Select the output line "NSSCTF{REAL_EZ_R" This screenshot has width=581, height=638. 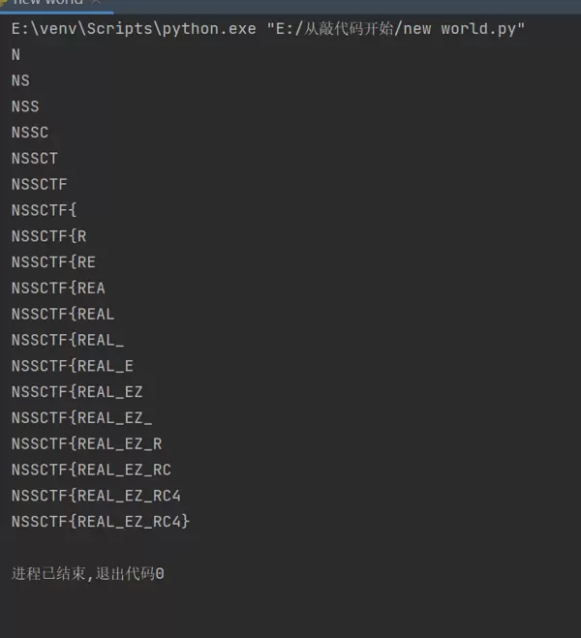click(87, 444)
